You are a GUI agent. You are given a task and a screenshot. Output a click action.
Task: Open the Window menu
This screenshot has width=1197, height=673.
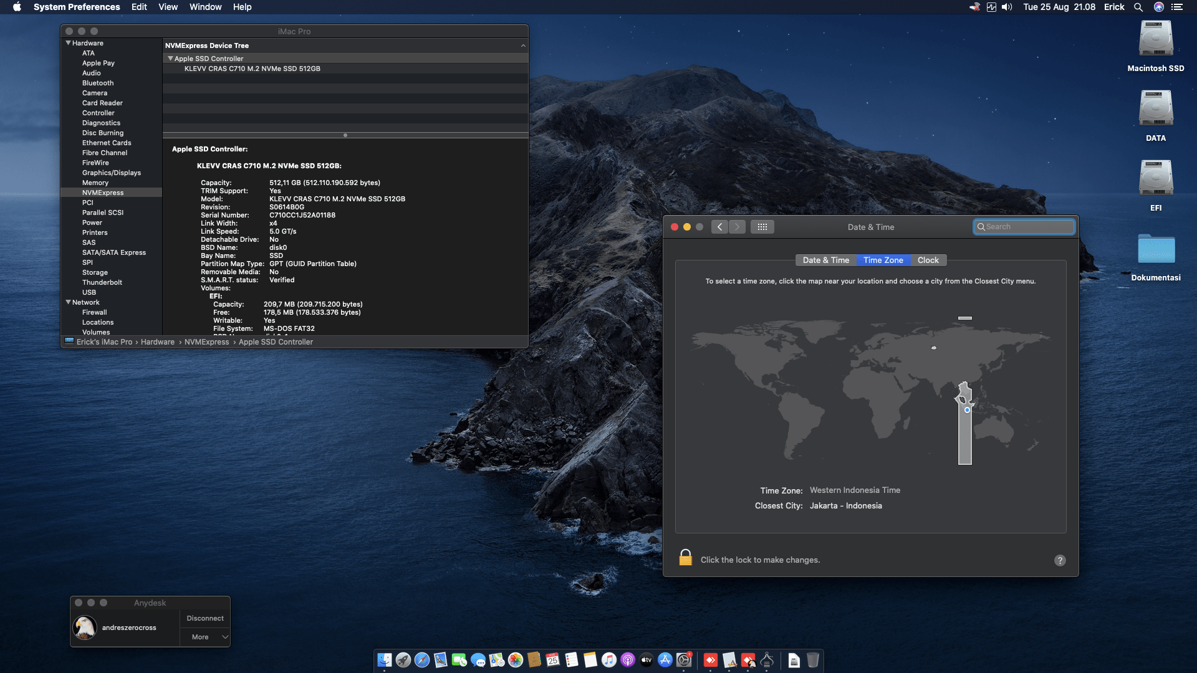(x=206, y=7)
